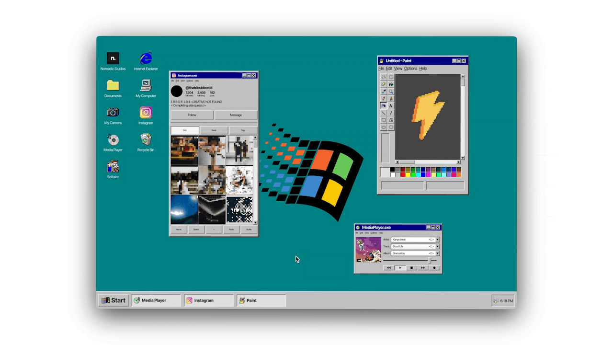Screen dimensions: 613x345
Task: Click the Search button in Instagram's bottom bar
Action: click(x=196, y=230)
